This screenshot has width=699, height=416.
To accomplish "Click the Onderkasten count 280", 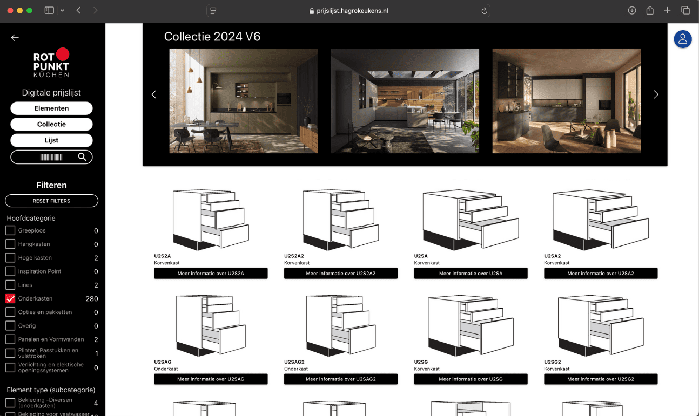I will tap(92, 299).
